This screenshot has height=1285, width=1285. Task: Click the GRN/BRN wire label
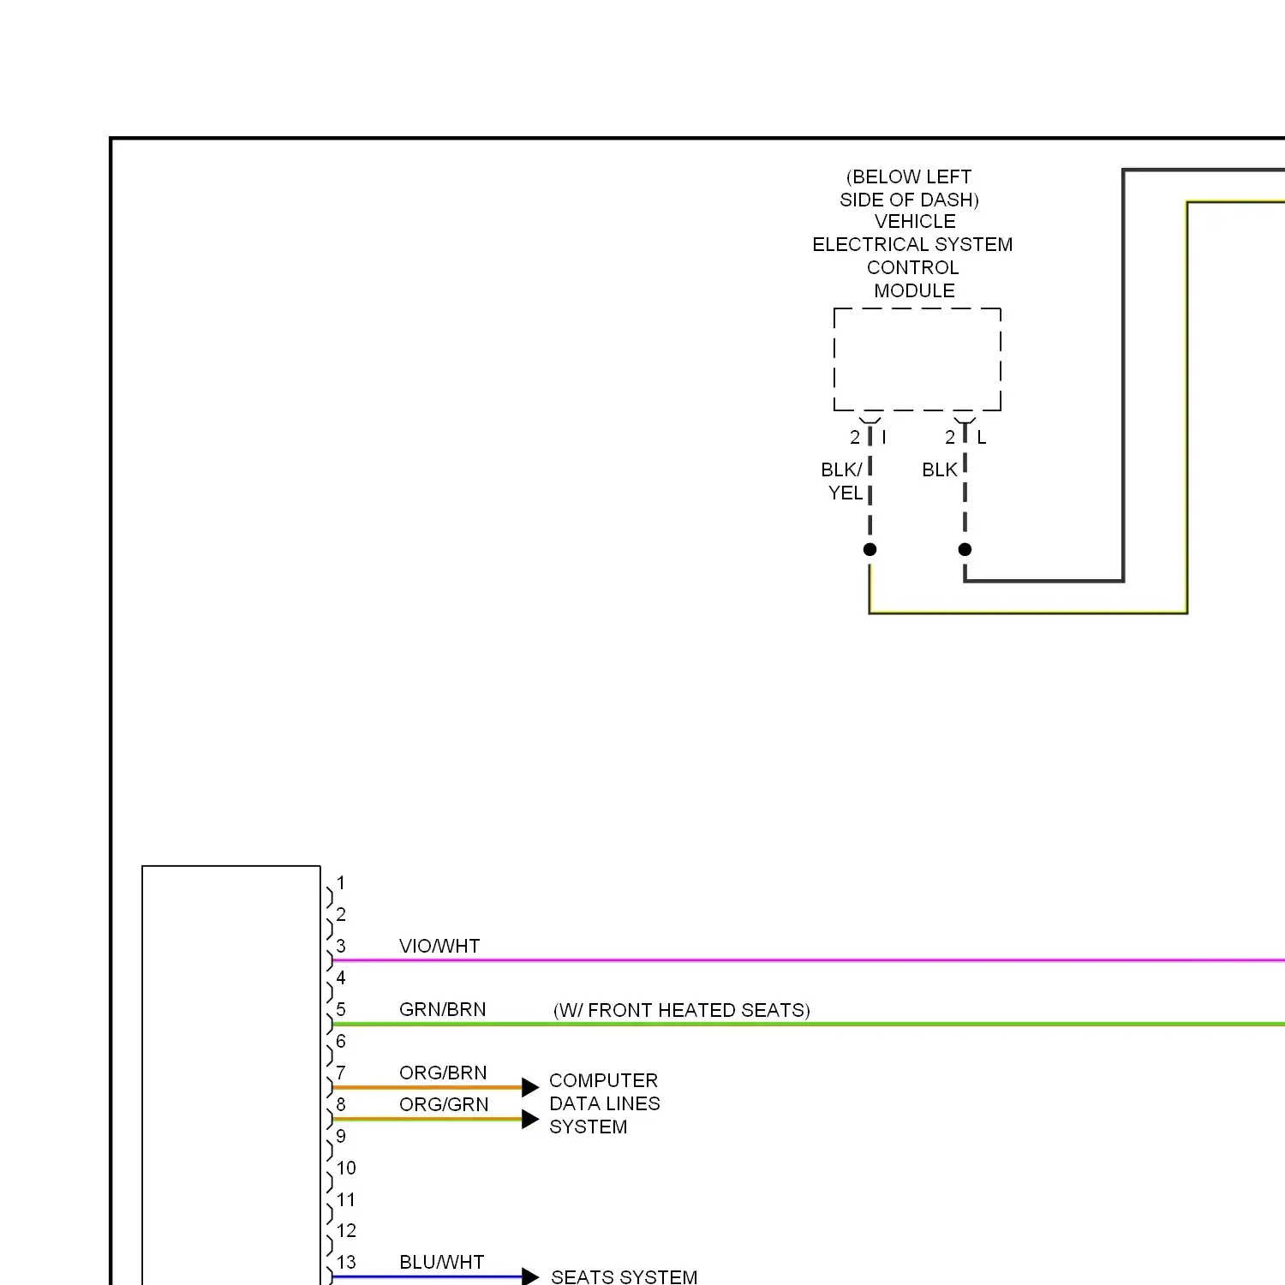[x=443, y=1009]
